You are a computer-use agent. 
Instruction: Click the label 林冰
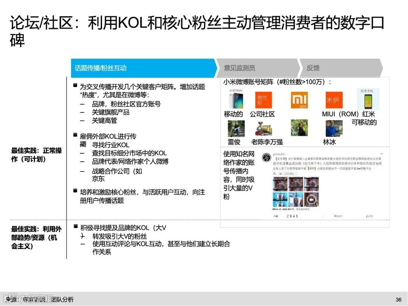click(x=329, y=142)
